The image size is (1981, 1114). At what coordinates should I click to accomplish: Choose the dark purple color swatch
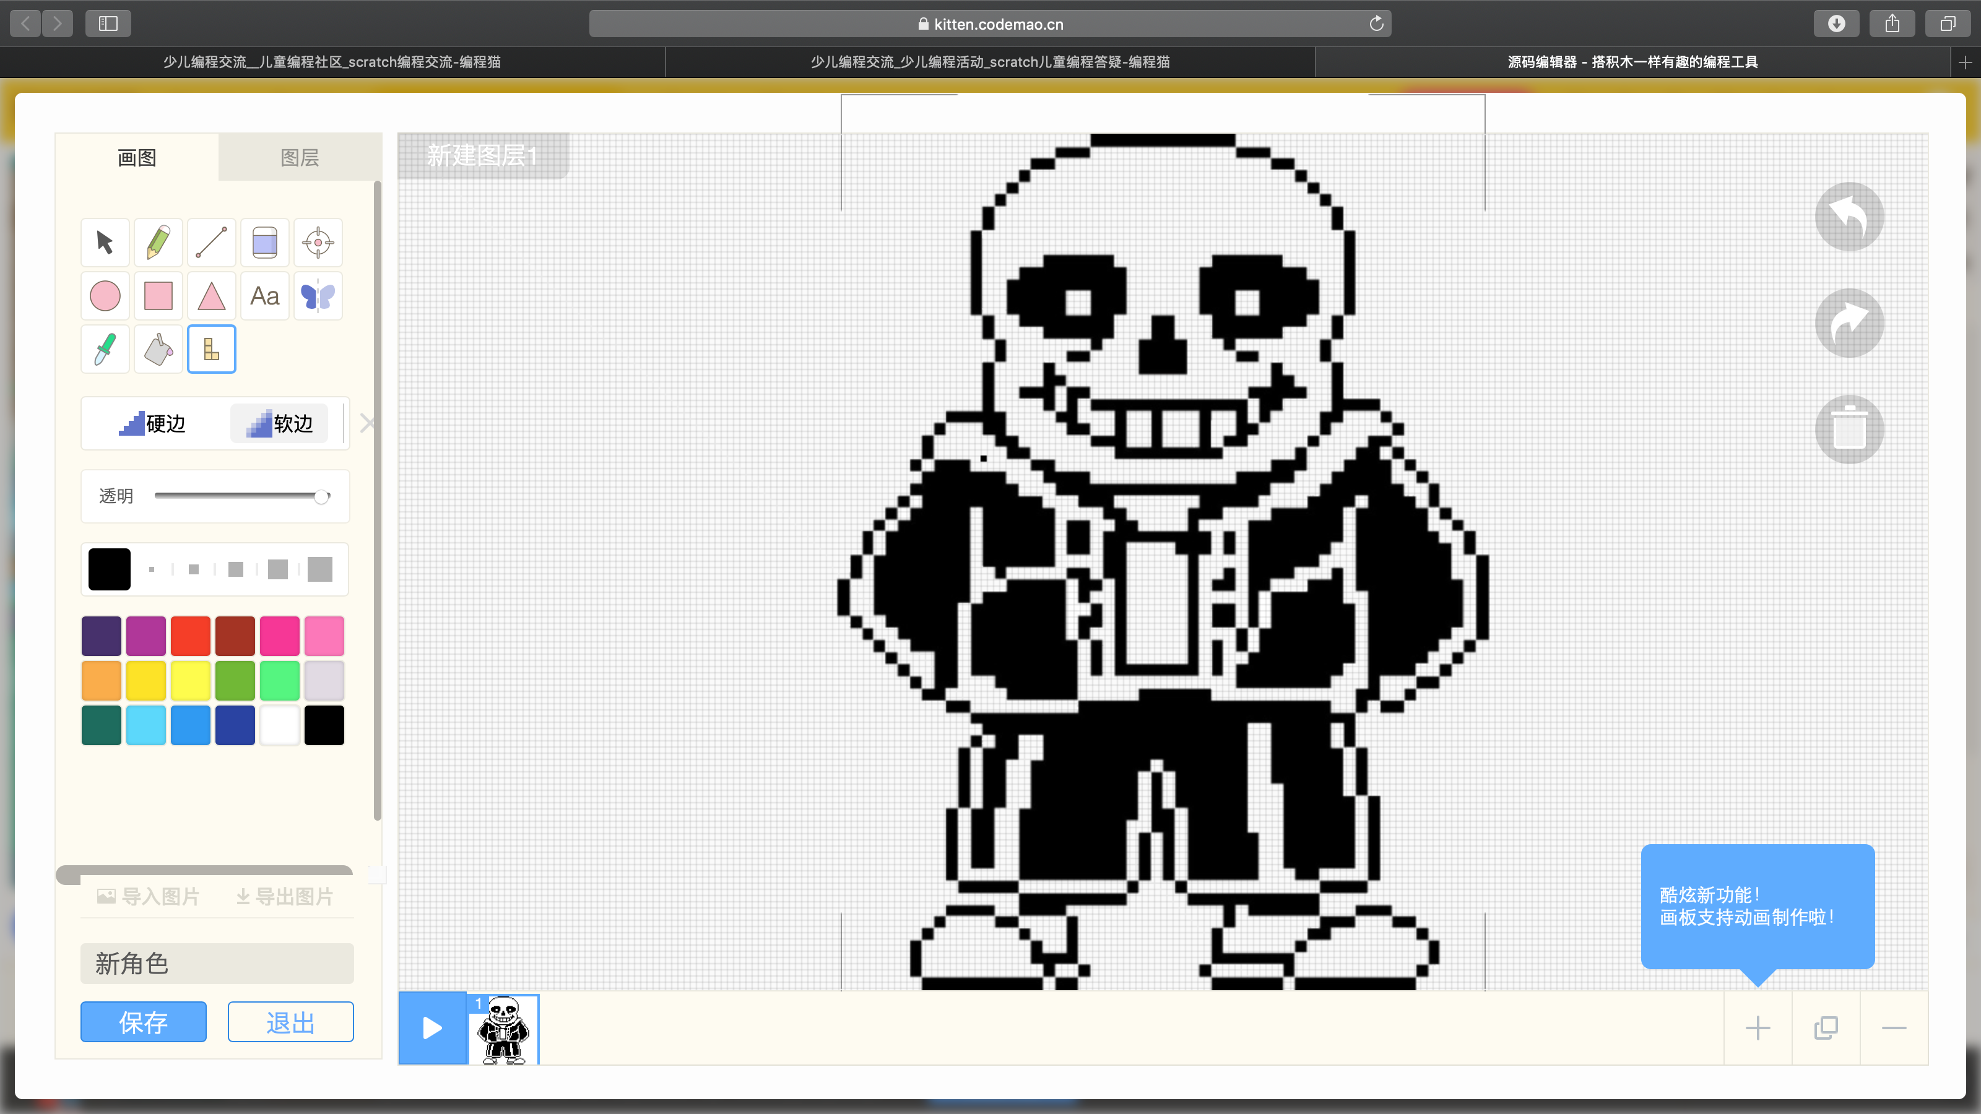[102, 637]
